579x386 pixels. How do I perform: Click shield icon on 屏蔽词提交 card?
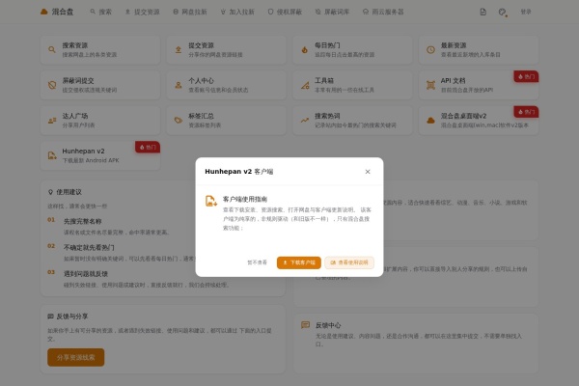pyautogui.click(x=52, y=85)
